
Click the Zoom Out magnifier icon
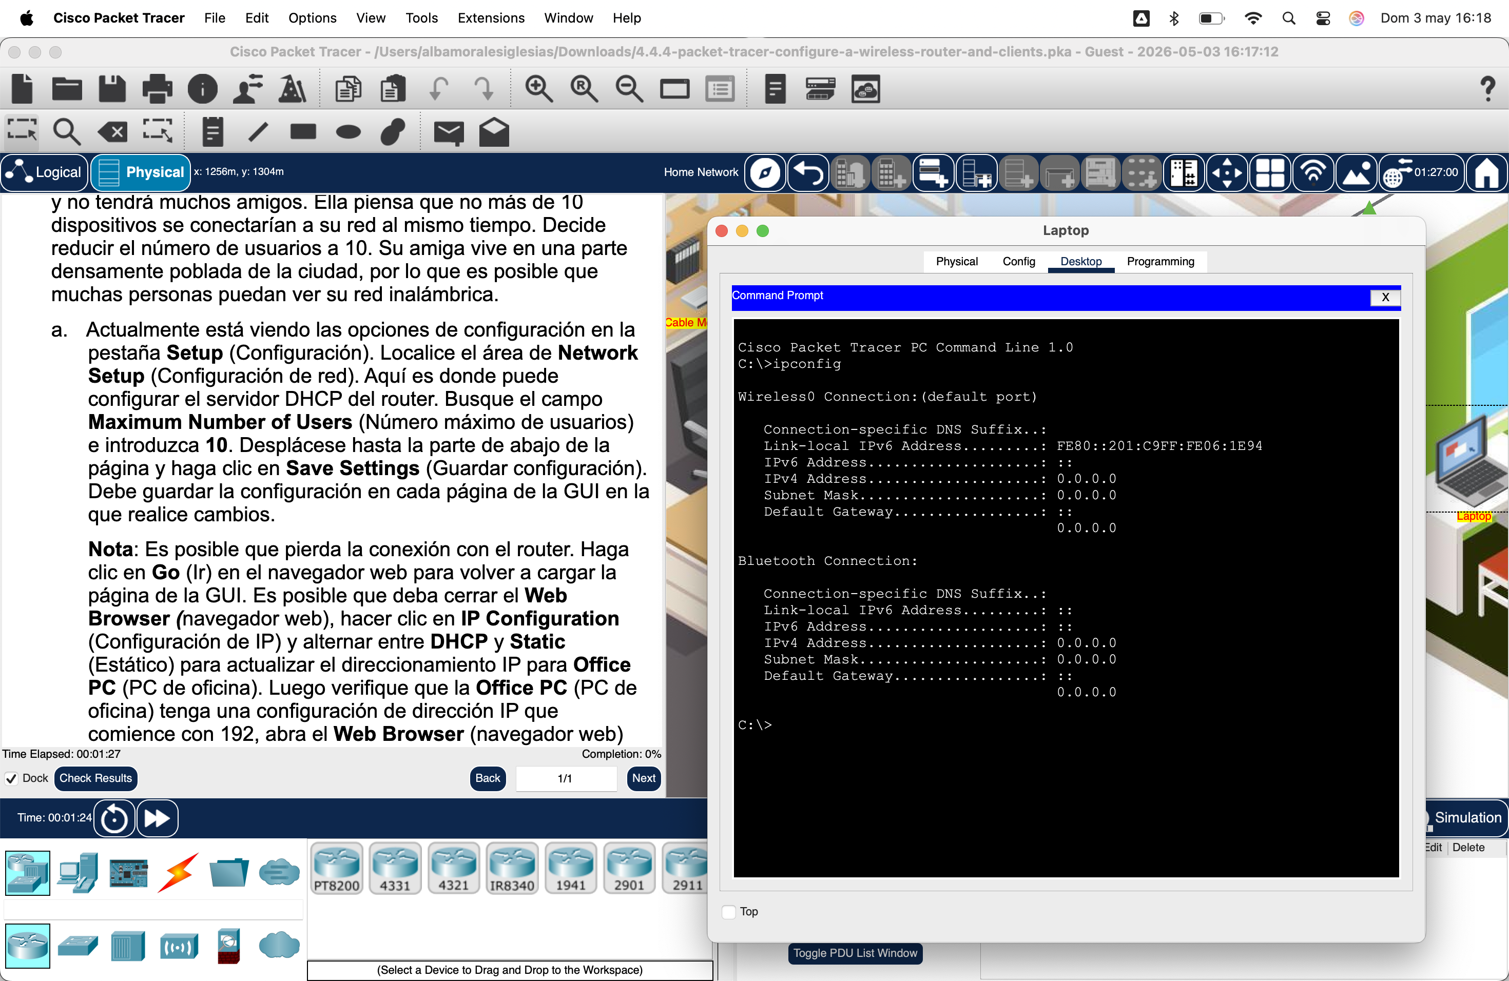pyautogui.click(x=629, y=89)
